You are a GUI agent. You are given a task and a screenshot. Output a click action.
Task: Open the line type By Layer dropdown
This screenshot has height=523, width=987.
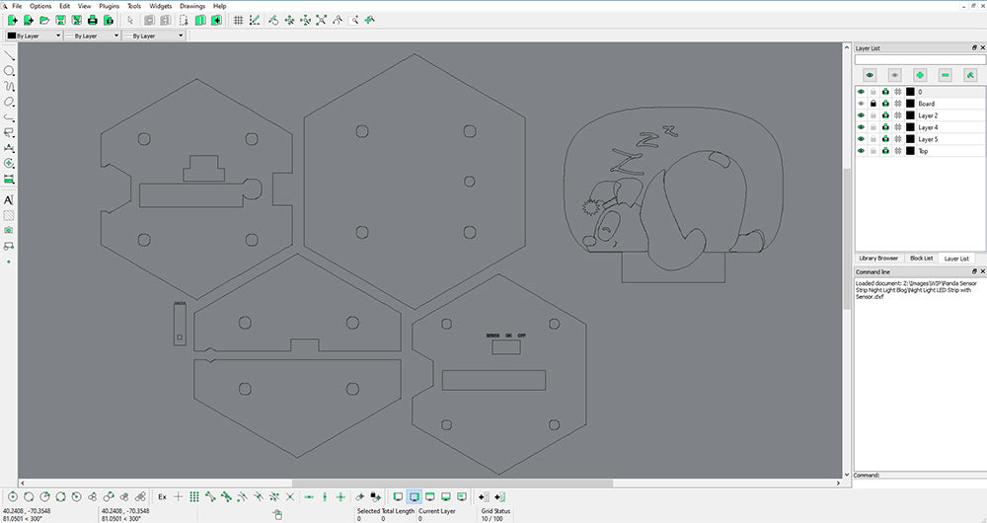(x=154, y=36)
